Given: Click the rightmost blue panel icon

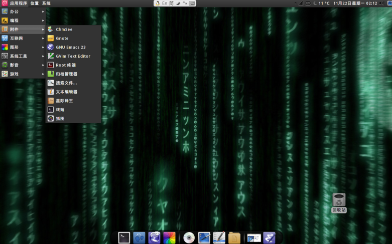Looking at the screenshot, I should (389, 3).
